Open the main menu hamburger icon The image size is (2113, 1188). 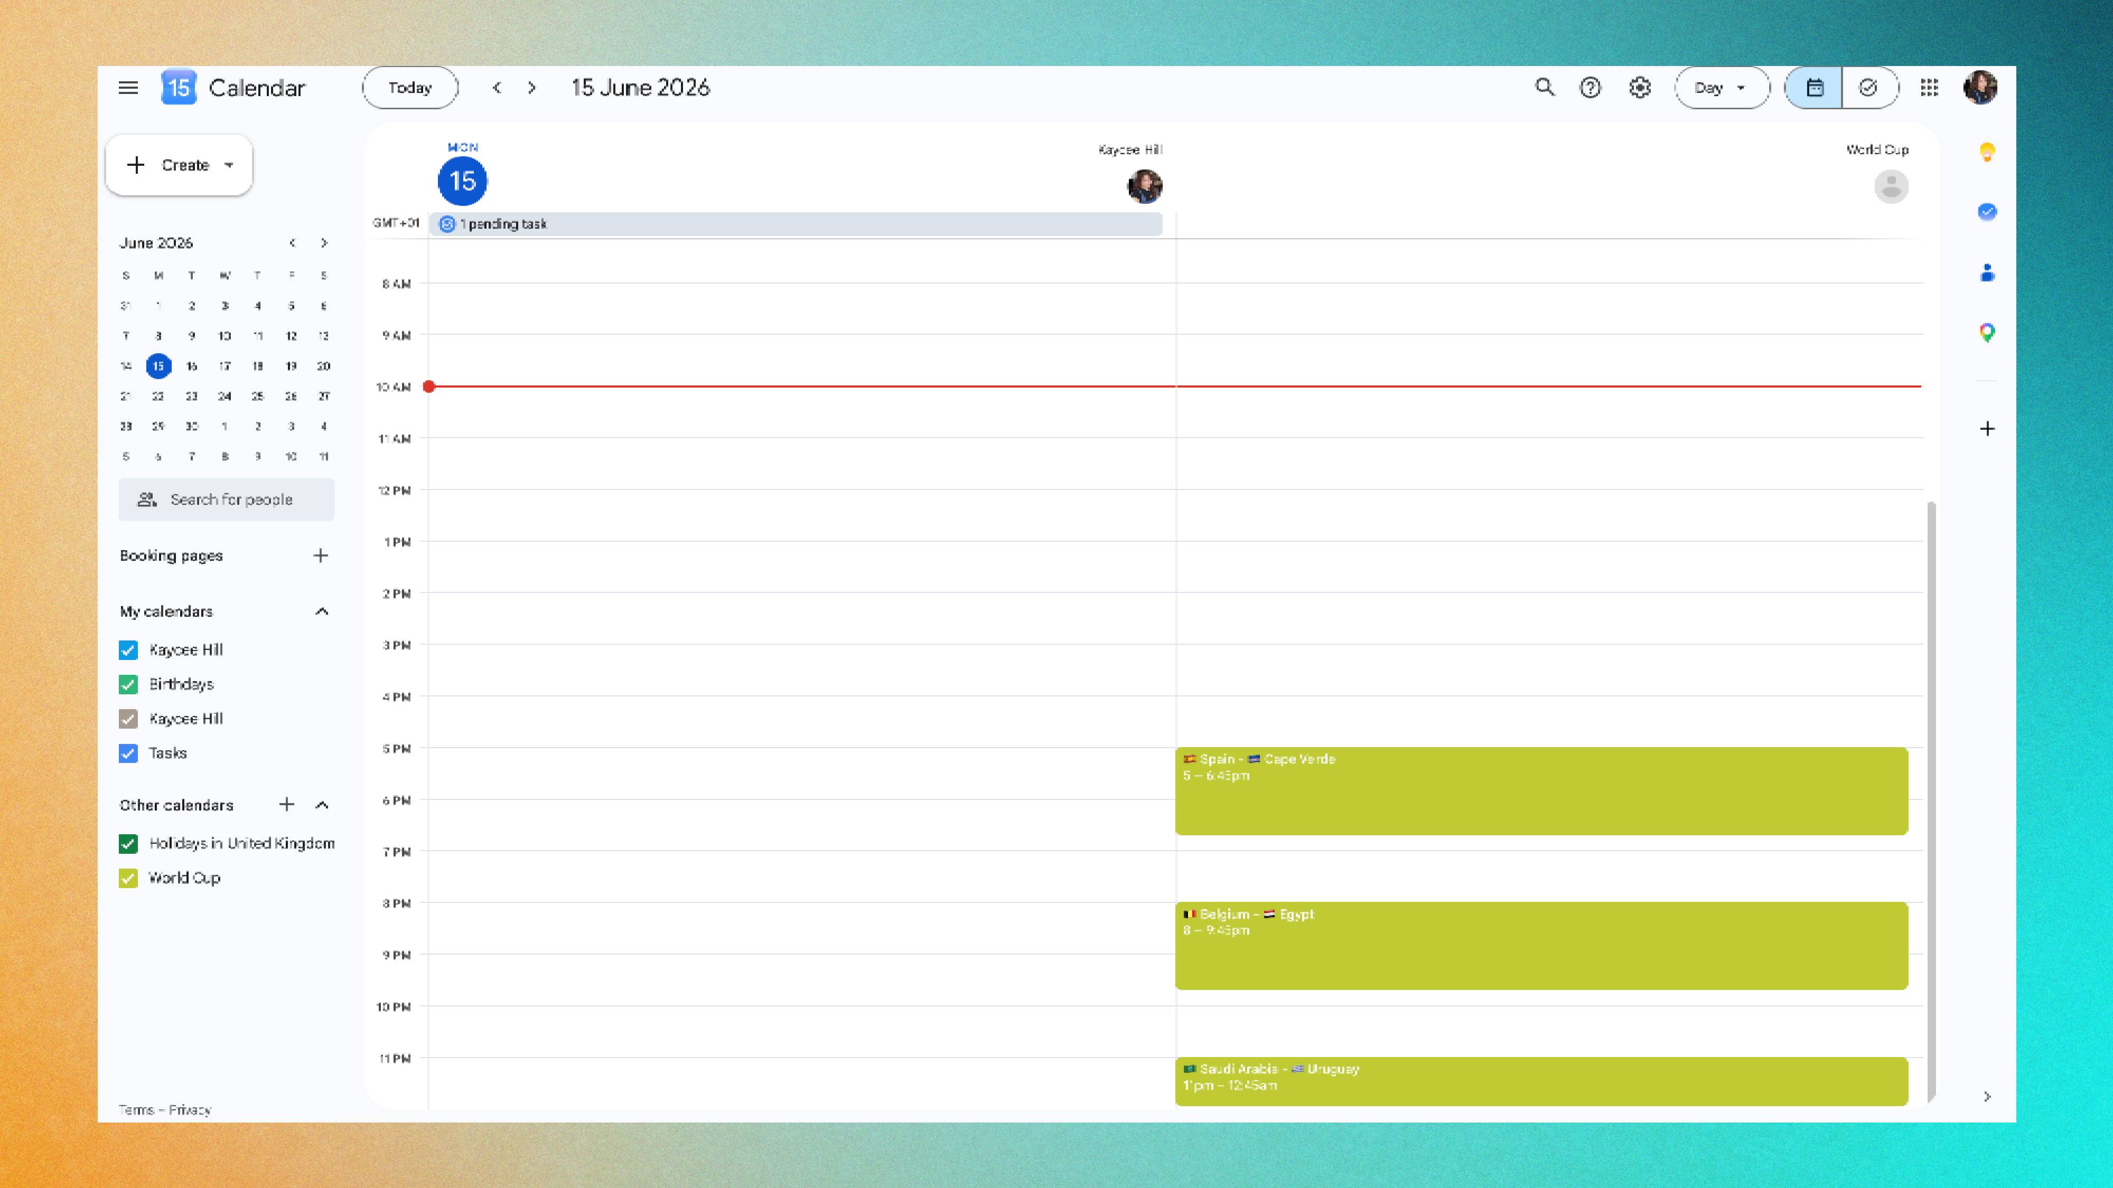(x=128, y=88)
